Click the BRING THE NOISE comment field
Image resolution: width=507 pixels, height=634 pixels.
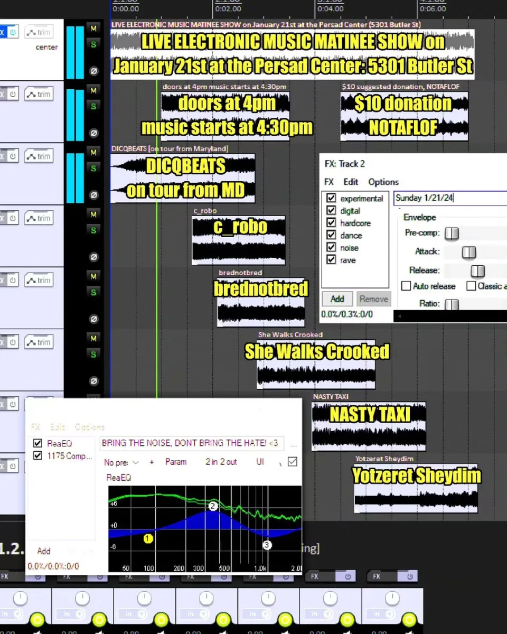(192, 443)
